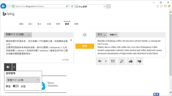Open browser settings gear icon
The height and width of the screenshot is (96, 172).
pos(165,6)
